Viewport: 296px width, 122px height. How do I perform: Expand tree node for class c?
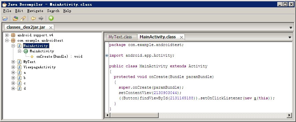13,83
